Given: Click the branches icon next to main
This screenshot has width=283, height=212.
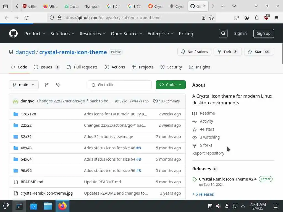Looking at the screenshot, I should point(46,85).
